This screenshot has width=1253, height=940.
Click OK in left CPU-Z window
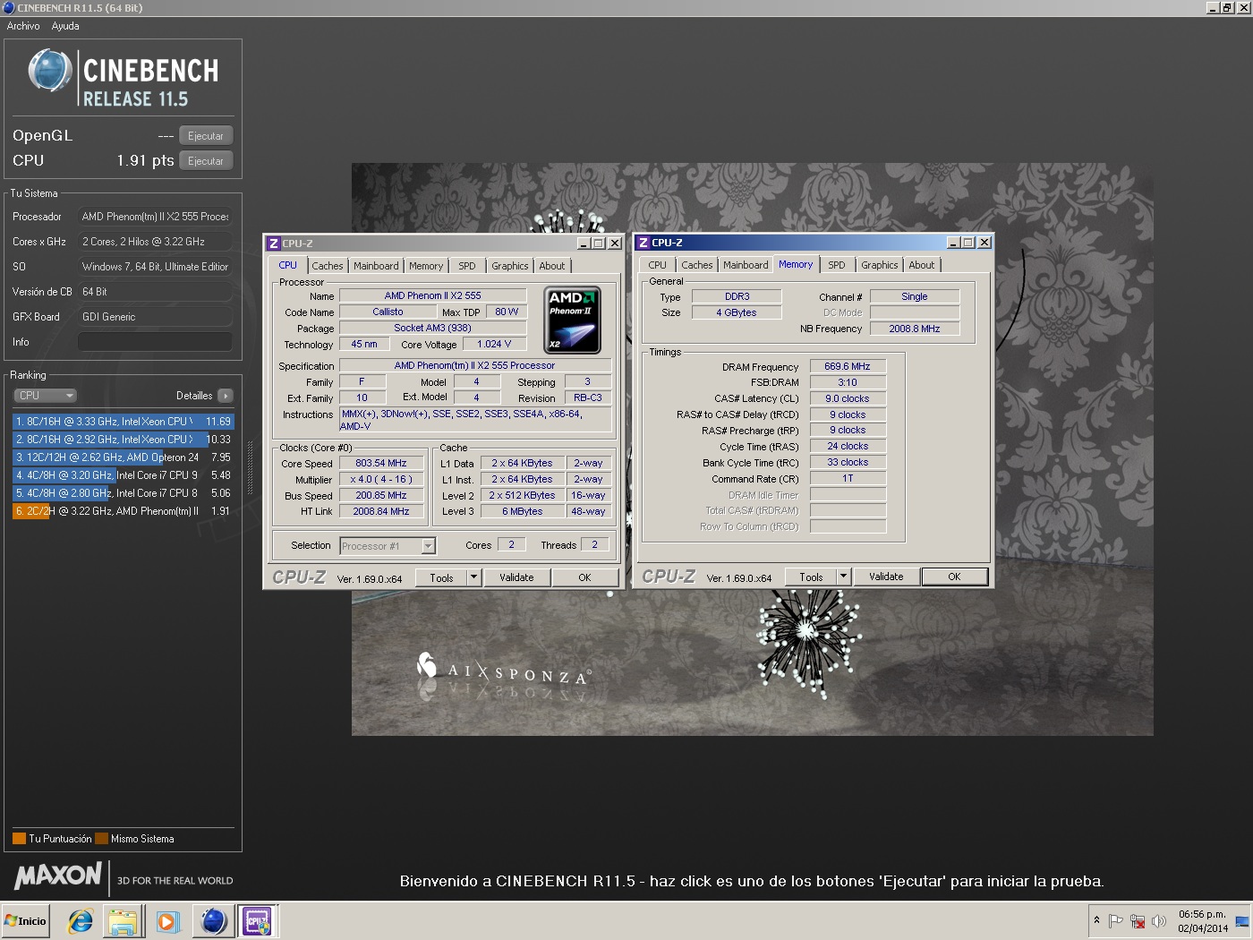584,577
